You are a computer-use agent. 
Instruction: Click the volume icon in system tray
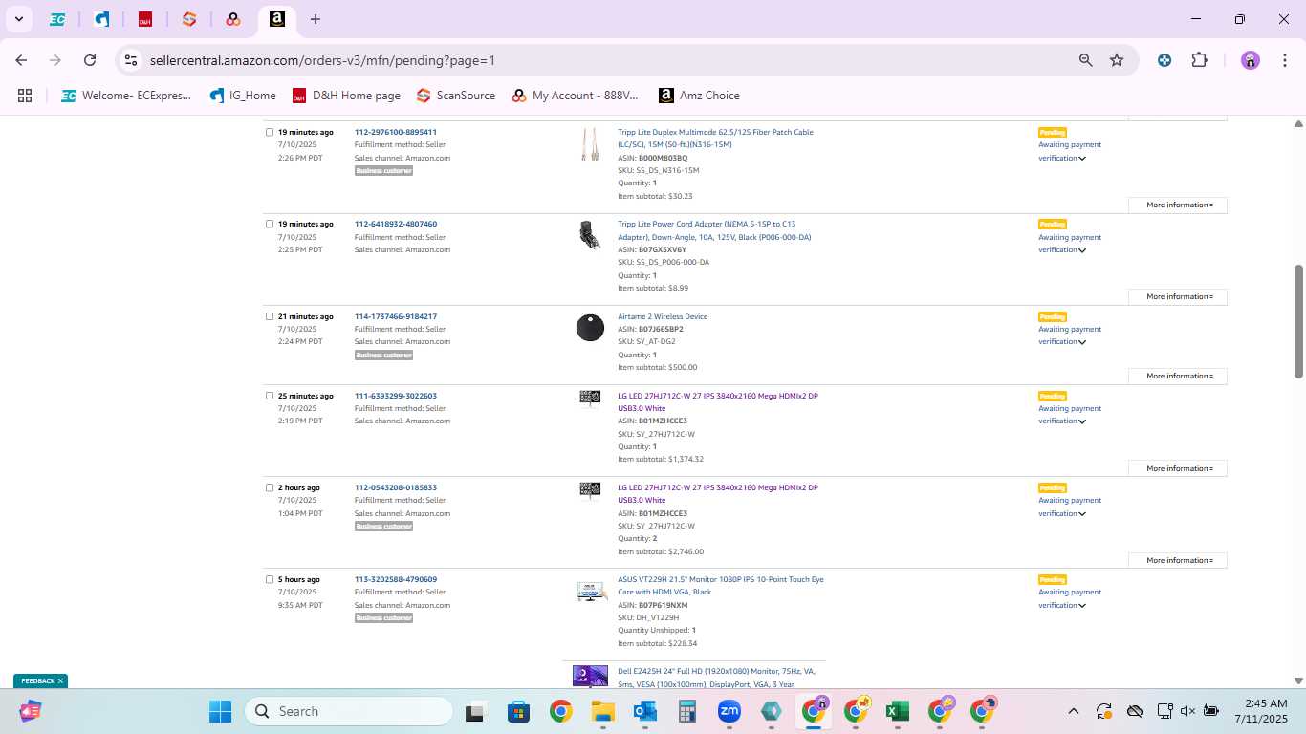(1187, 711)
